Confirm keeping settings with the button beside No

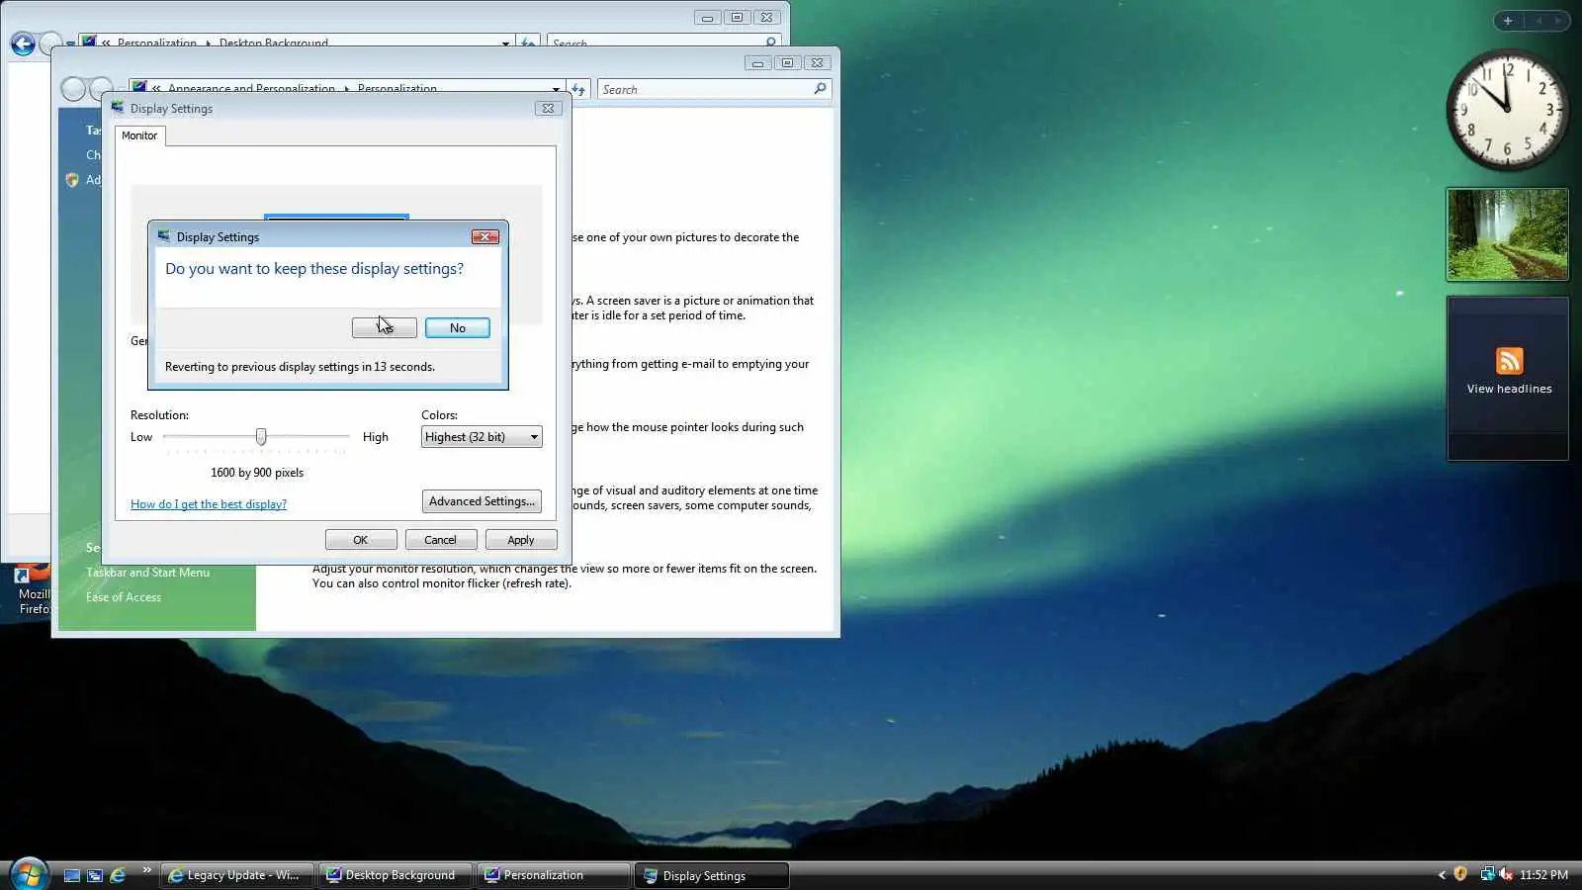(384, 328)
